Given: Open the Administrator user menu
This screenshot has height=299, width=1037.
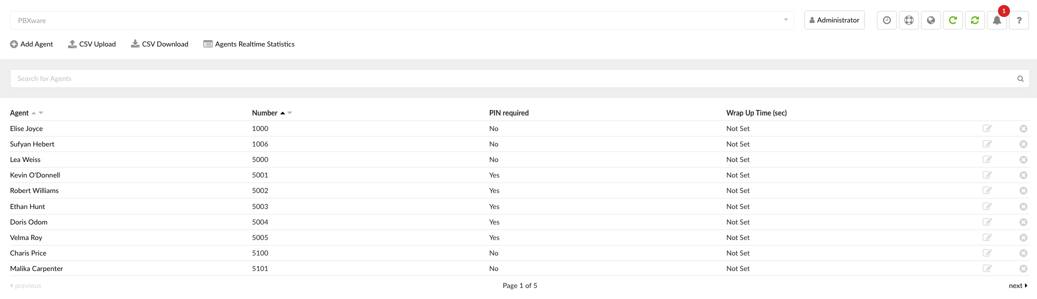Looking at the screenshot, I should (834, 20).
